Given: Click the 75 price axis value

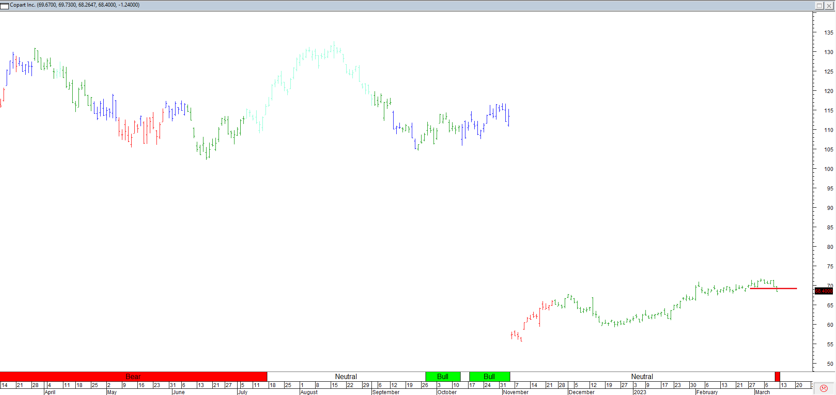Looking at the screenshot, I should pyautogui.click(x=830, y=267).
